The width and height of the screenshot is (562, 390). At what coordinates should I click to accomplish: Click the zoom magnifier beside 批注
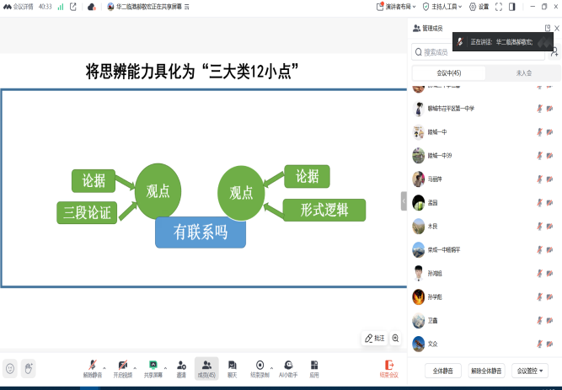point(395,338)
